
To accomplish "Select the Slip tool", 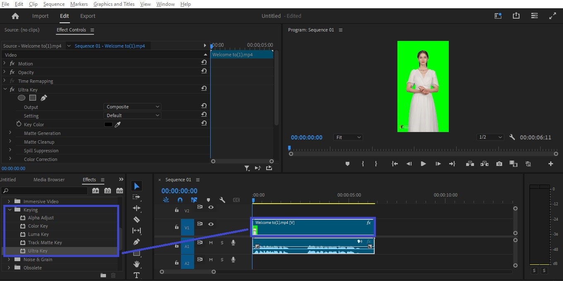I will [x=137, y=231].
